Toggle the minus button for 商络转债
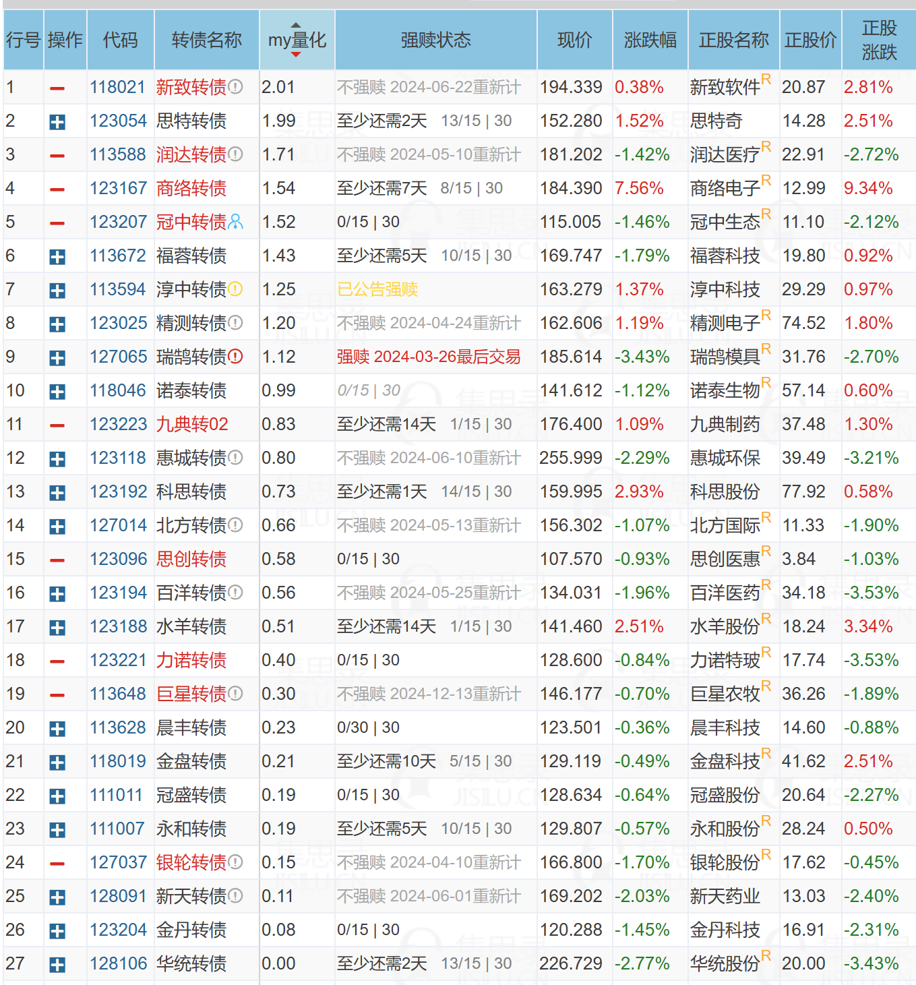This screenshot has width=916, height=985. pyautogui.click(x=57, y=189)
